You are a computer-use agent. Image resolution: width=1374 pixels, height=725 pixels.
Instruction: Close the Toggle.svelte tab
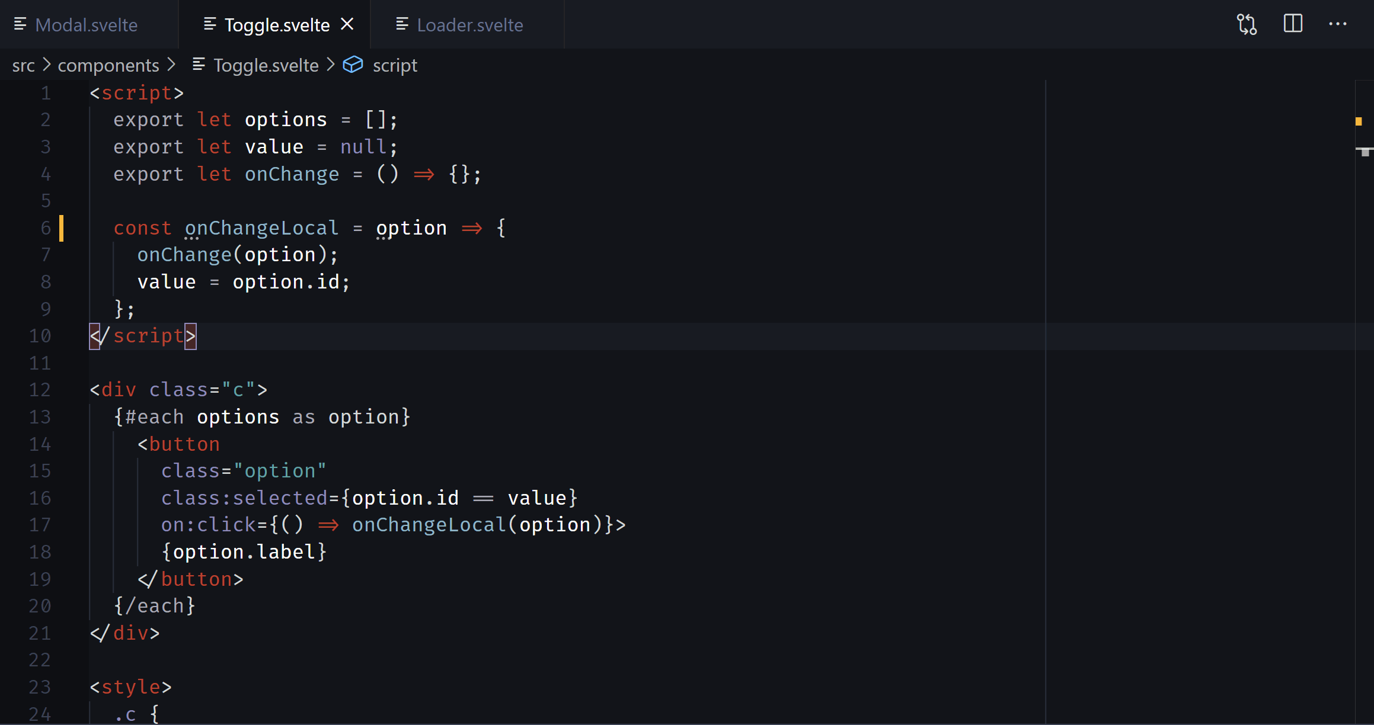348,24
